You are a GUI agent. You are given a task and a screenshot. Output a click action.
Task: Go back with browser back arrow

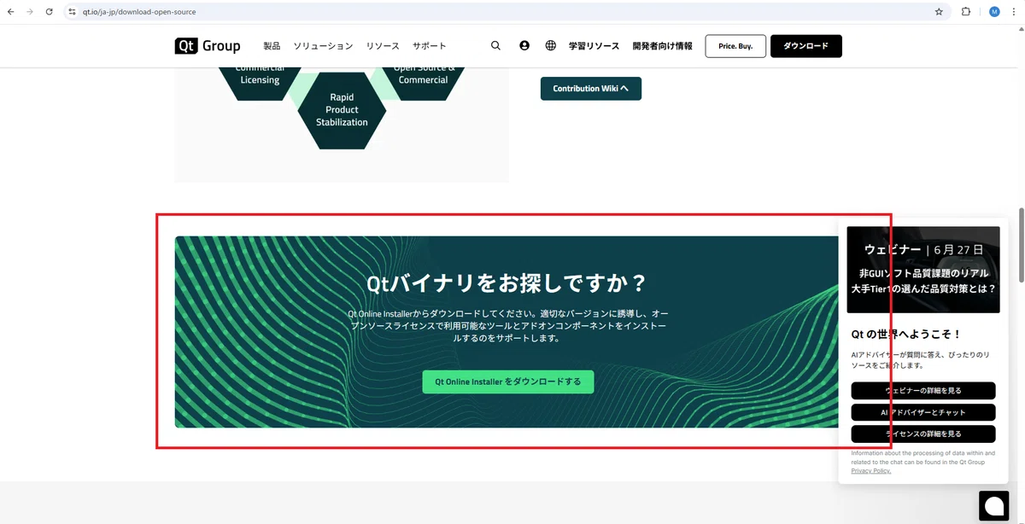point(10,12)
